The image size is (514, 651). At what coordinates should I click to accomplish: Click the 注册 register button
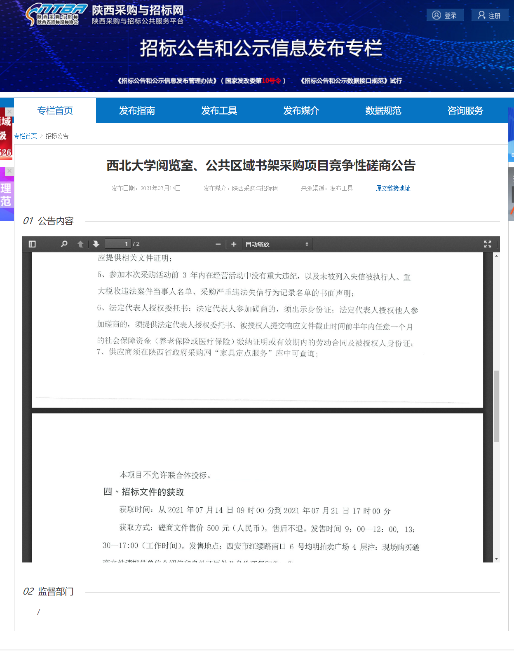pos(489,15)
